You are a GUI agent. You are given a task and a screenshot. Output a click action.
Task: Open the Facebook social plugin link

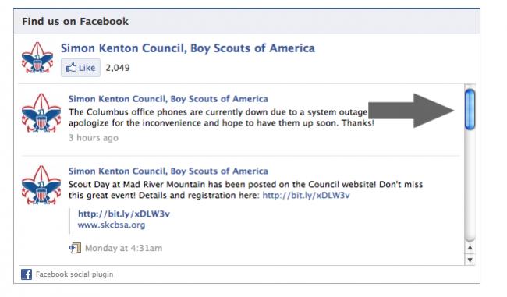coord(74,274)
